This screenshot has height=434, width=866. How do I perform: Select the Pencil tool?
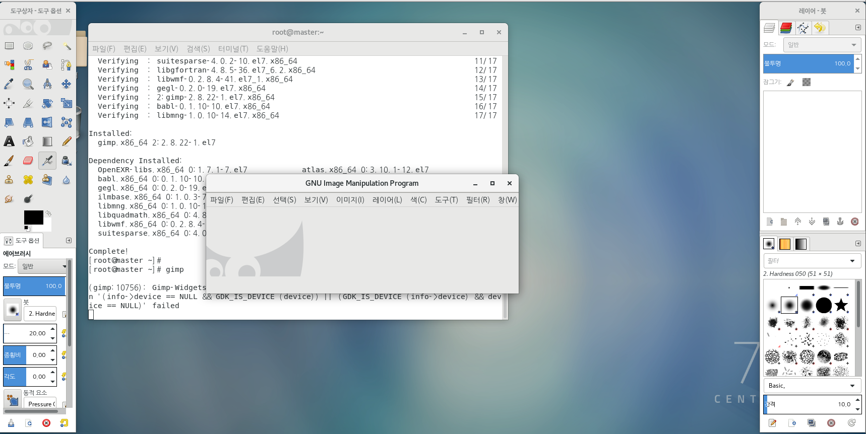pyautogui.click(x=67, y=141)
